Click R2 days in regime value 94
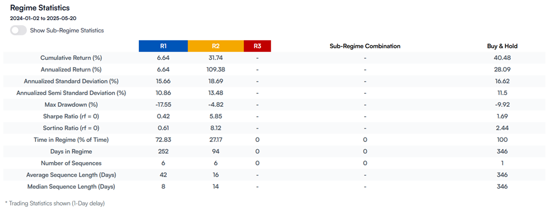This screenshot has width=549, height=209. pyautogui.click(x=216, y=151)
